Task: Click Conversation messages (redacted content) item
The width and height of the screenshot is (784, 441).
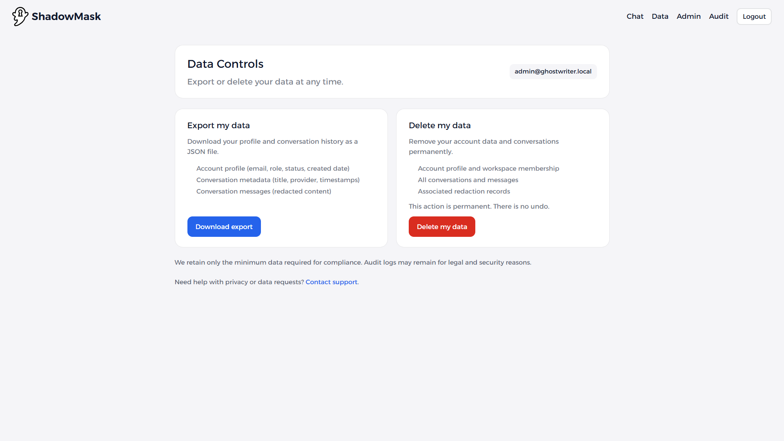Action: (x=263, y=192)
